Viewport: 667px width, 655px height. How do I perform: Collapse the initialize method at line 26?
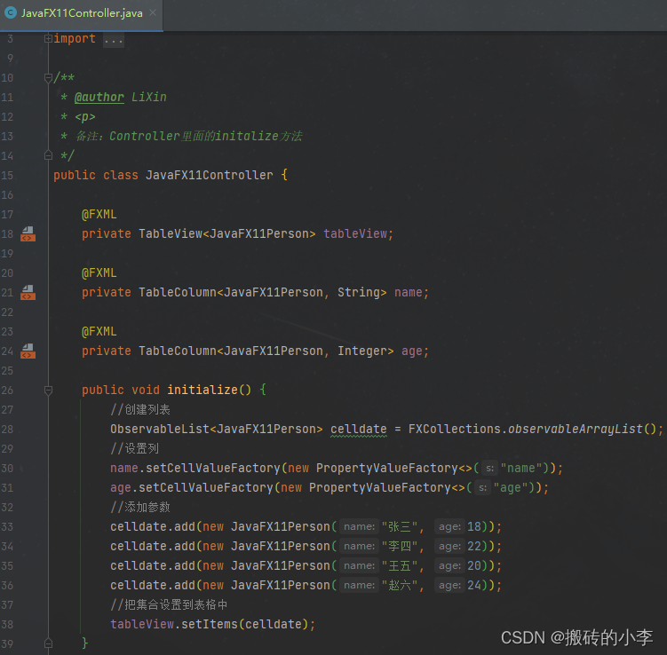point(48,390)
